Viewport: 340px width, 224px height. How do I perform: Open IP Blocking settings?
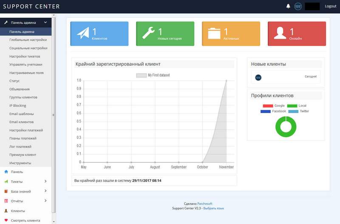tap(17, 105)
